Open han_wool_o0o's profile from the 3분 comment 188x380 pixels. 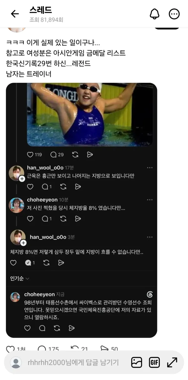48,237
